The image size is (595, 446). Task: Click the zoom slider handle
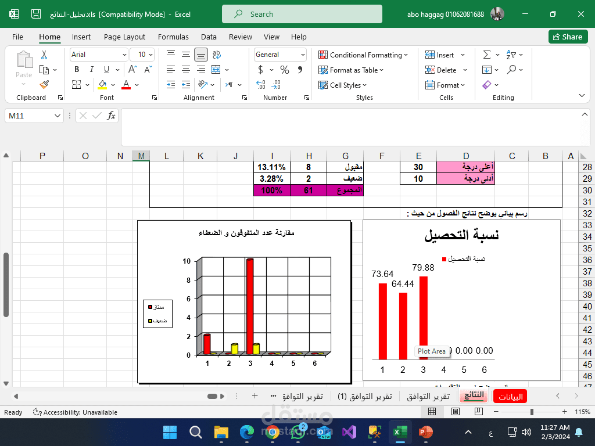point(532,412)
